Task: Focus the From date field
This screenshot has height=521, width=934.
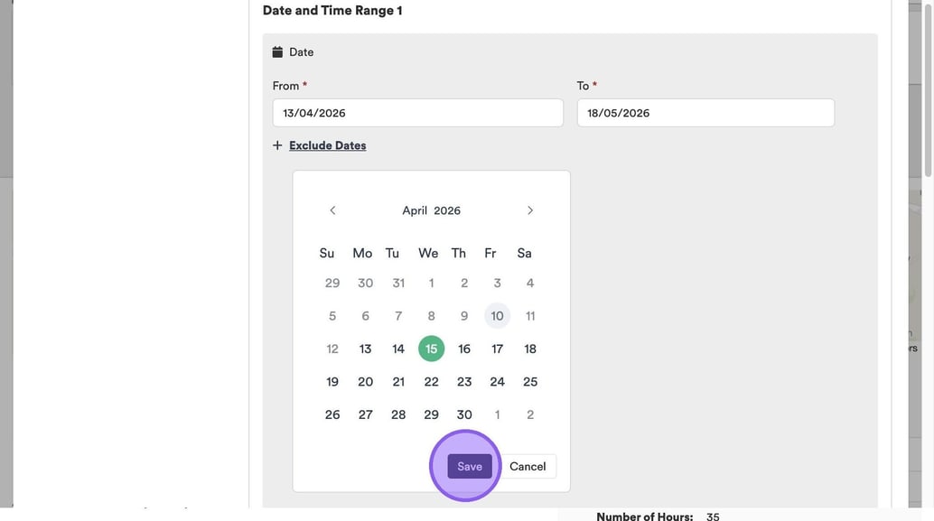Action: coord(417,113)
